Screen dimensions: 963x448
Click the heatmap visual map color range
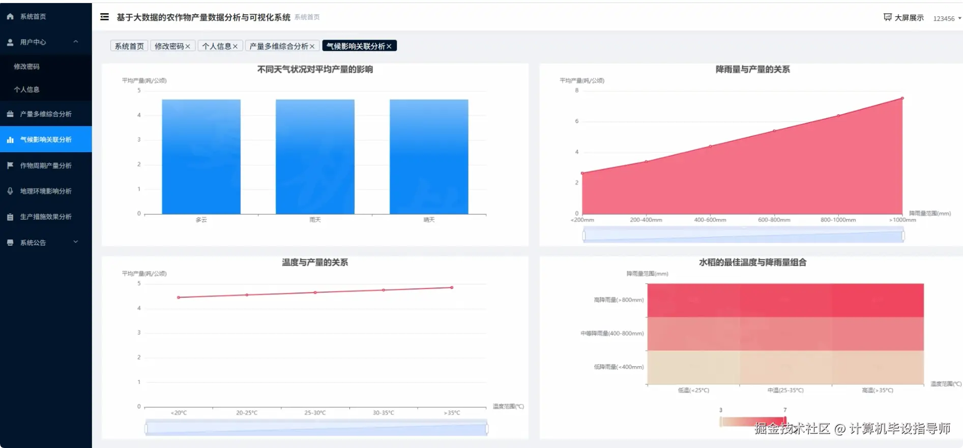point(753,422)
